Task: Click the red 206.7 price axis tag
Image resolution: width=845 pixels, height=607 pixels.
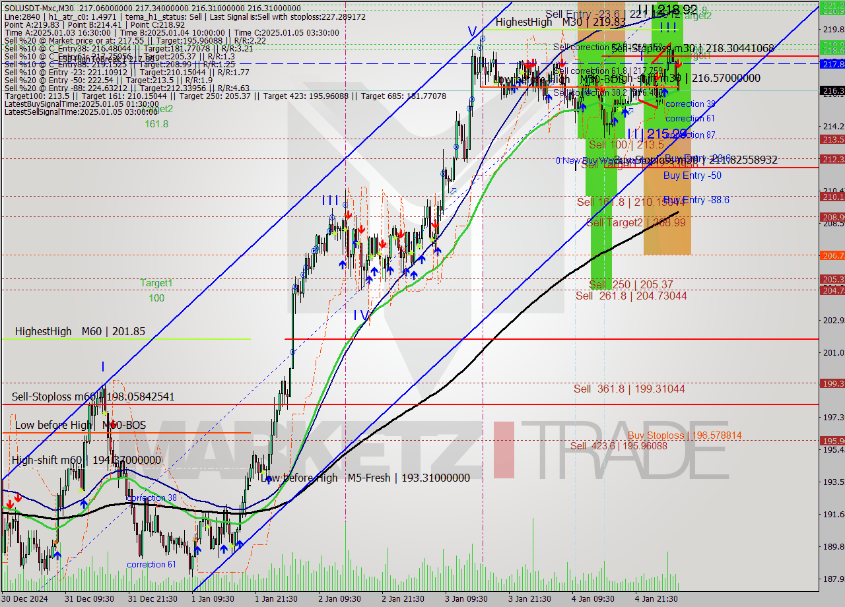Action: 832,255
